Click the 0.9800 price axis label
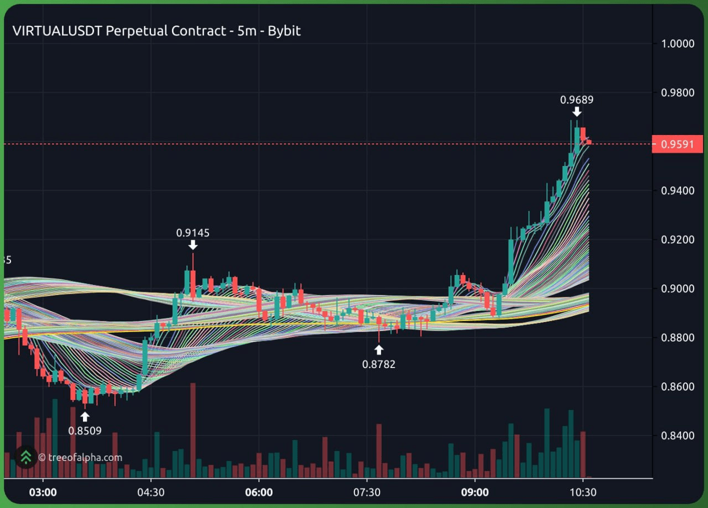The image size is (708, 508). 678,92
